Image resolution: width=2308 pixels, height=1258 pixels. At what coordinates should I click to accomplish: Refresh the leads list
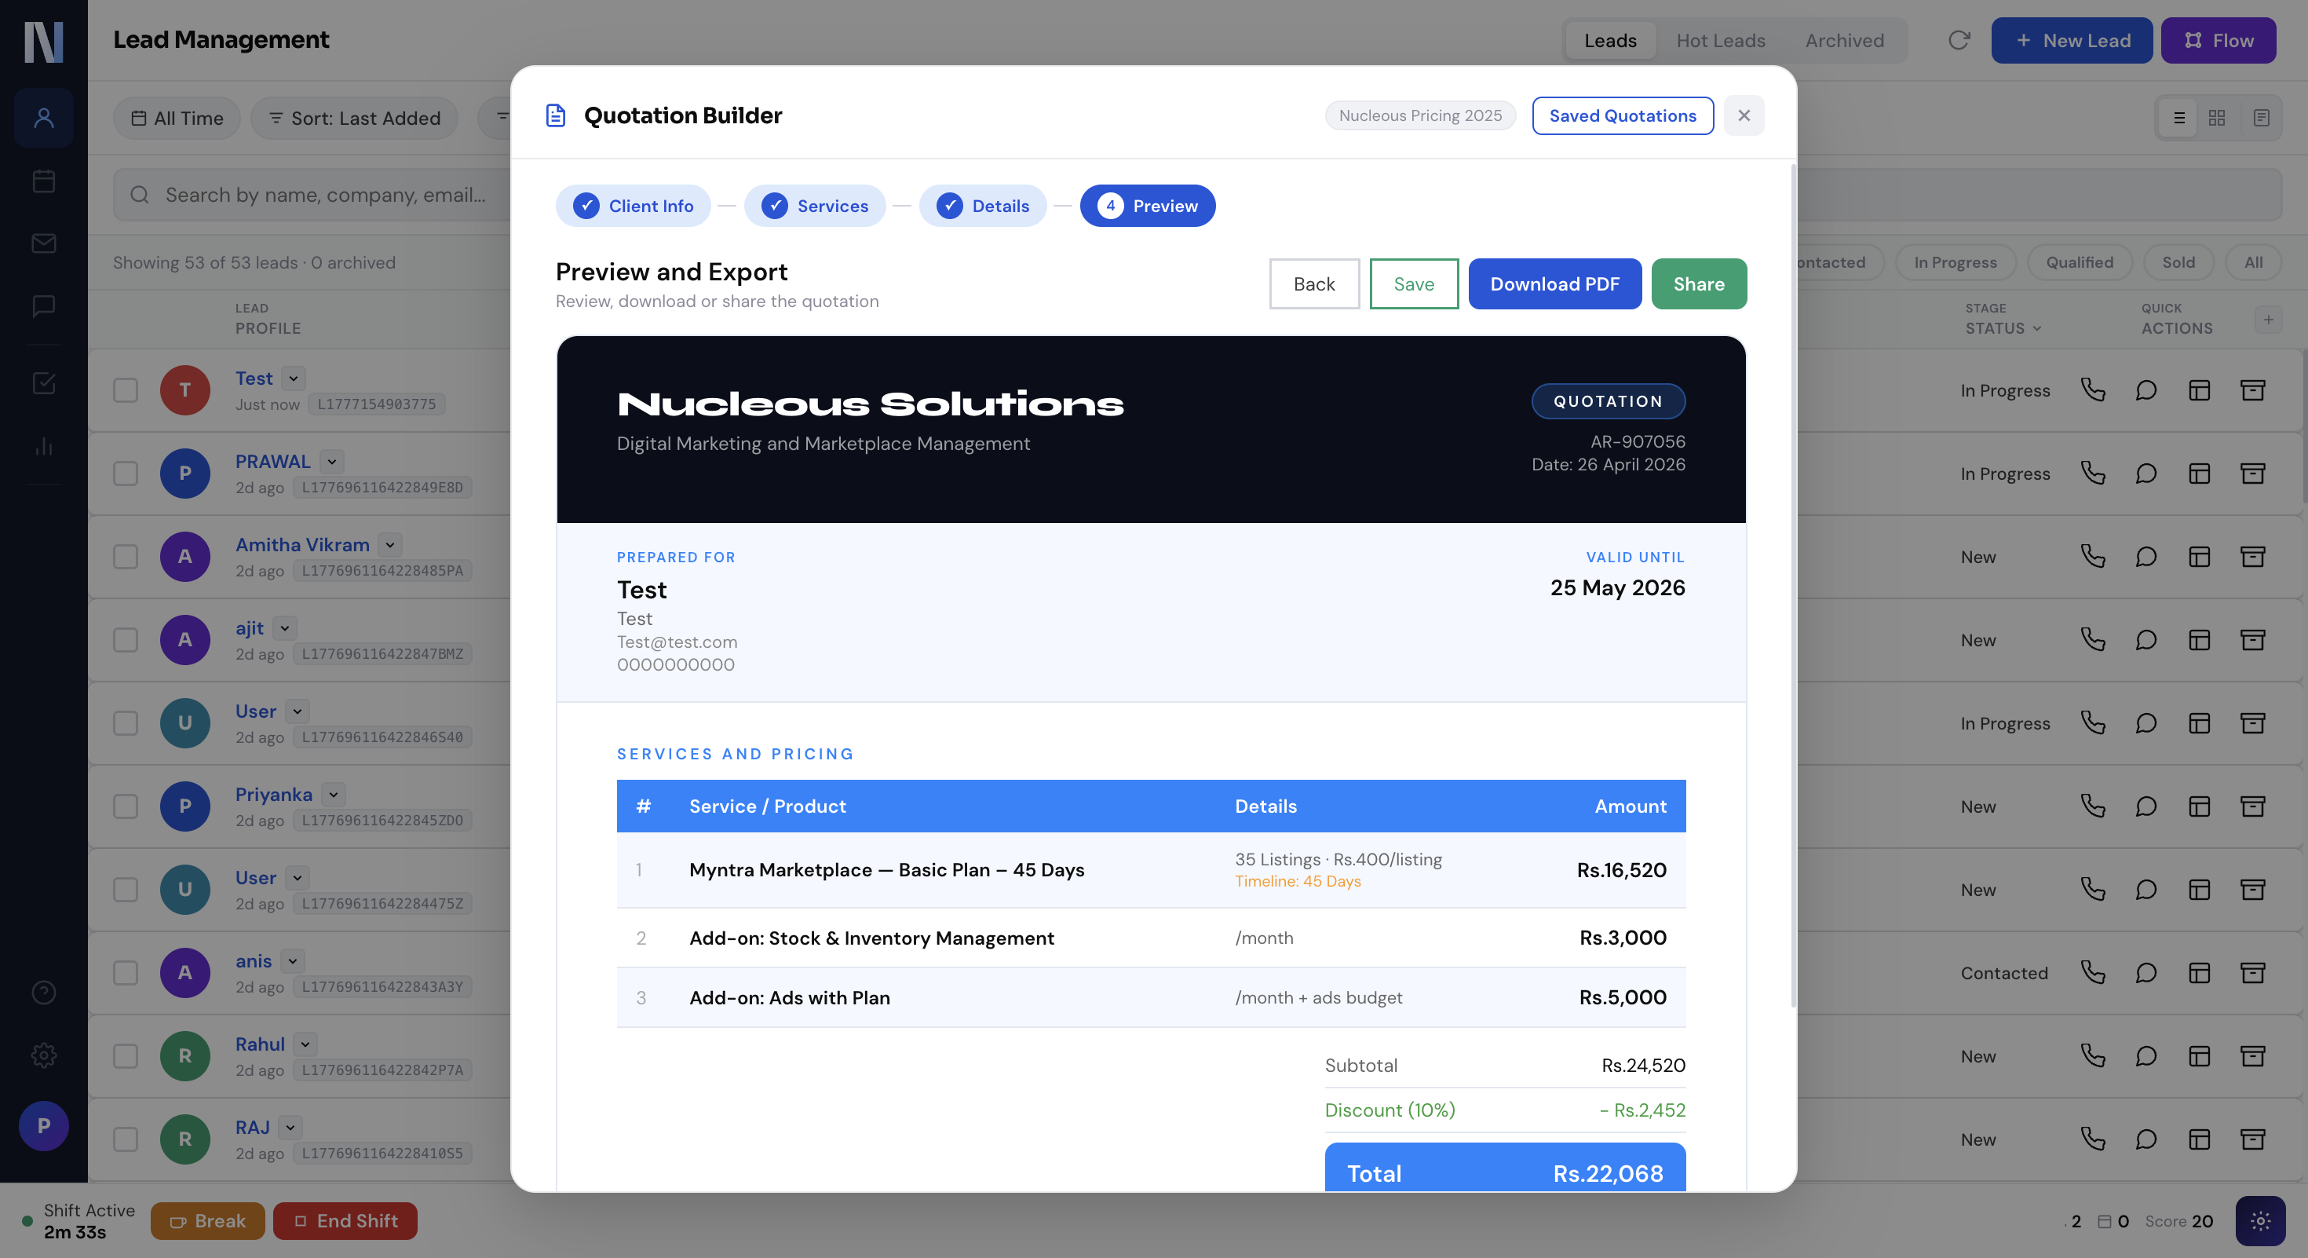(1959, 40)
